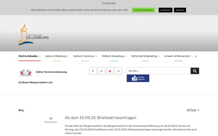Open the Umwelt- & Klimaschutz menu
Viewport: 218px width, 136px height.
click(x=177, y=56)
